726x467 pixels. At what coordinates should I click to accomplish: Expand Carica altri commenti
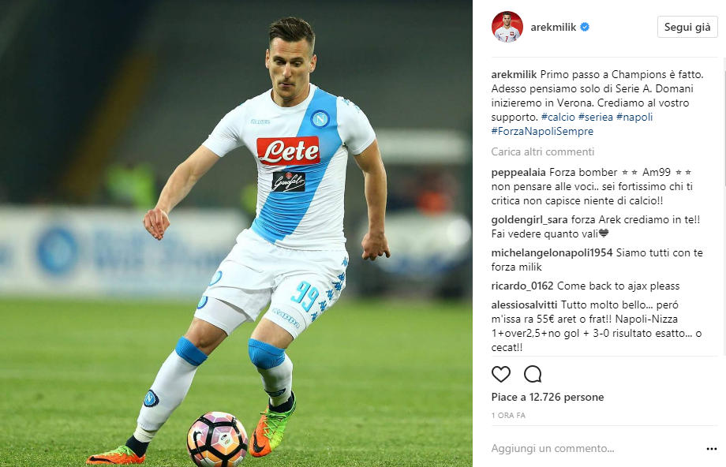coord(543,151)
